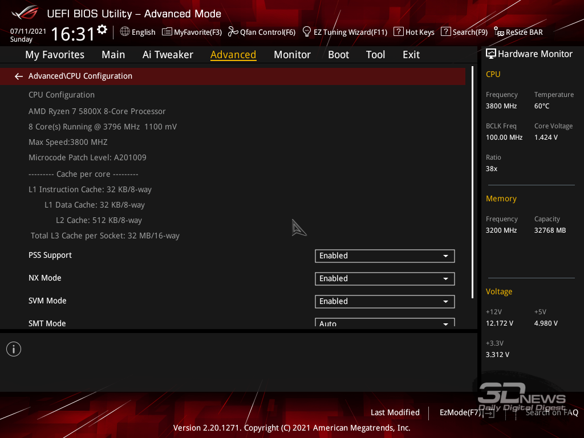584x438 pixels.
Task: Click the 8 Core(s) Running line
Action: point(103,127)
